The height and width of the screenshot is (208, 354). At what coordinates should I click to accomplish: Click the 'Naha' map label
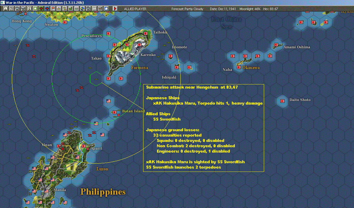(x=227, y=70)
